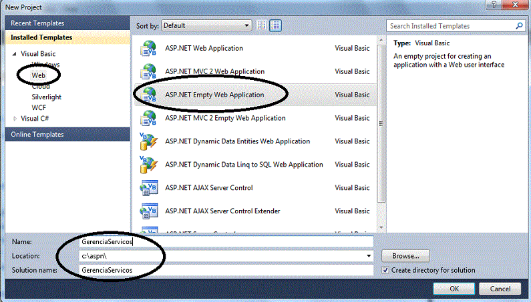Click the search magnifier icon
Image resolution: width=531 pixels, height=302 pixels.
pos(519,26)
